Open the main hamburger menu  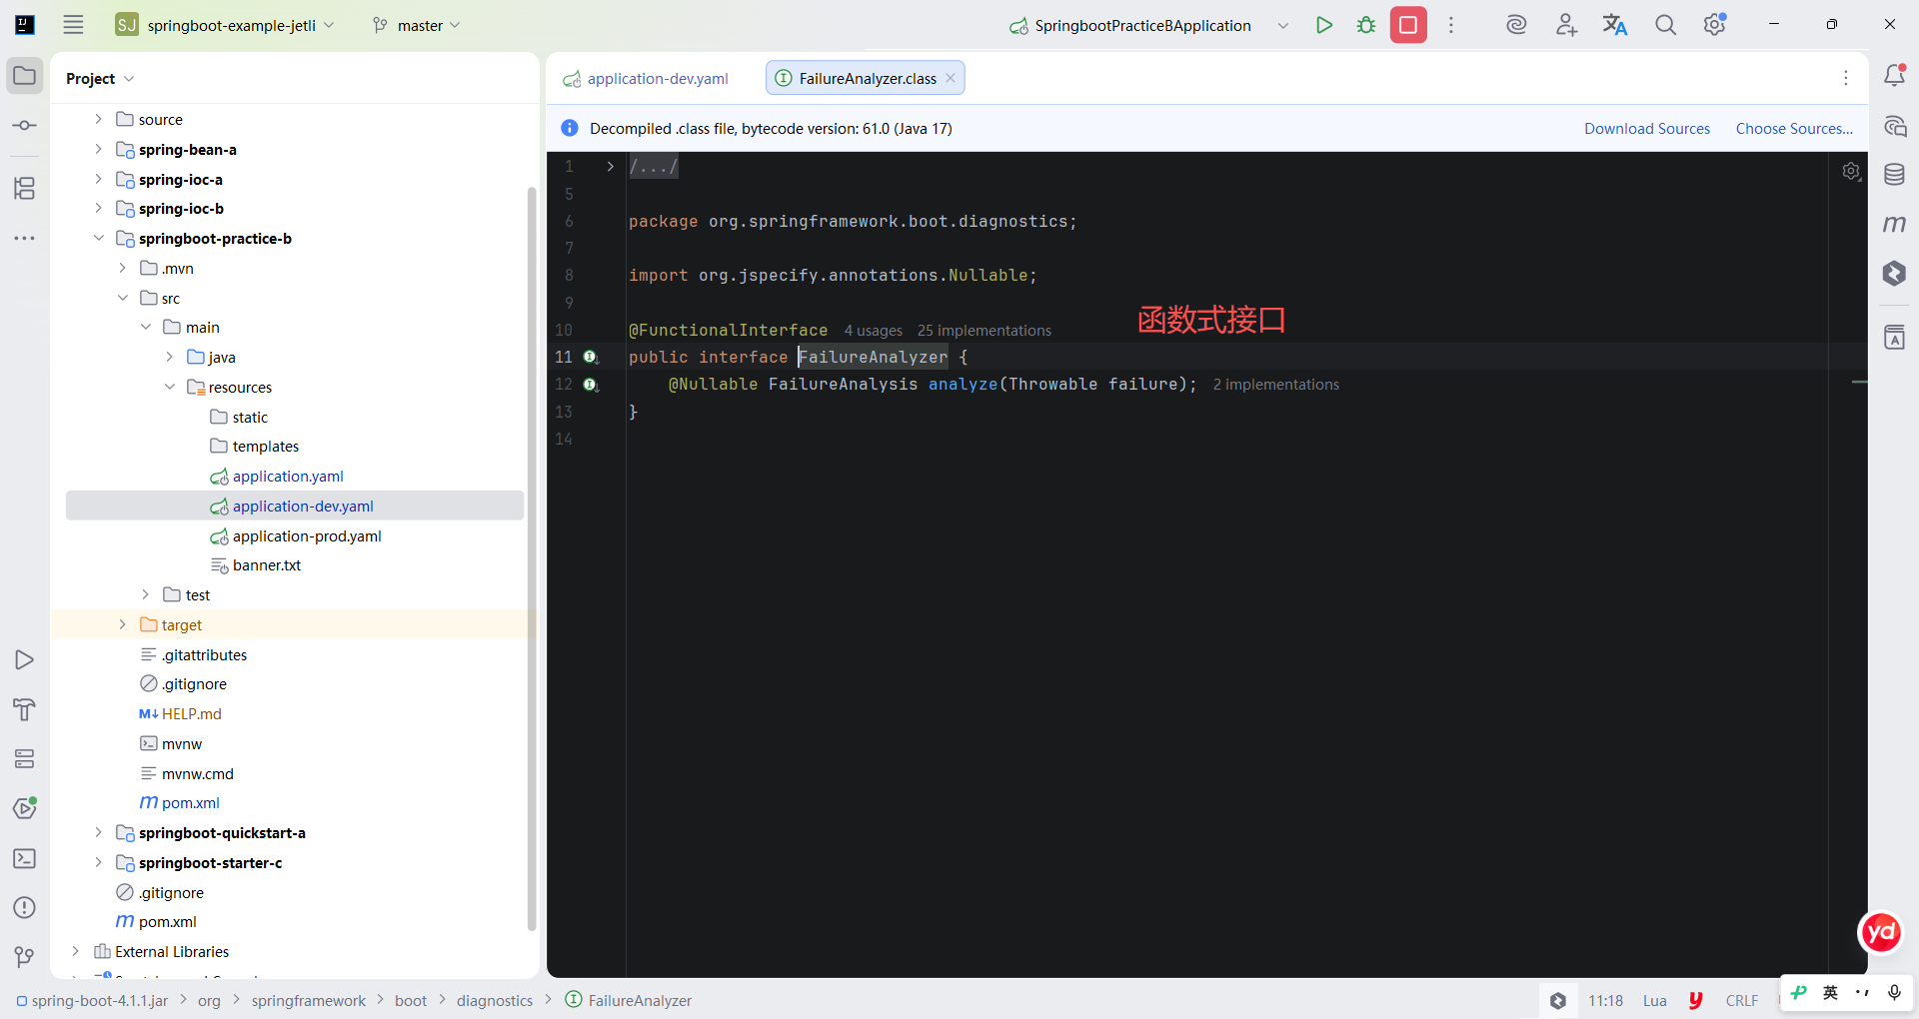coord(73,25)
